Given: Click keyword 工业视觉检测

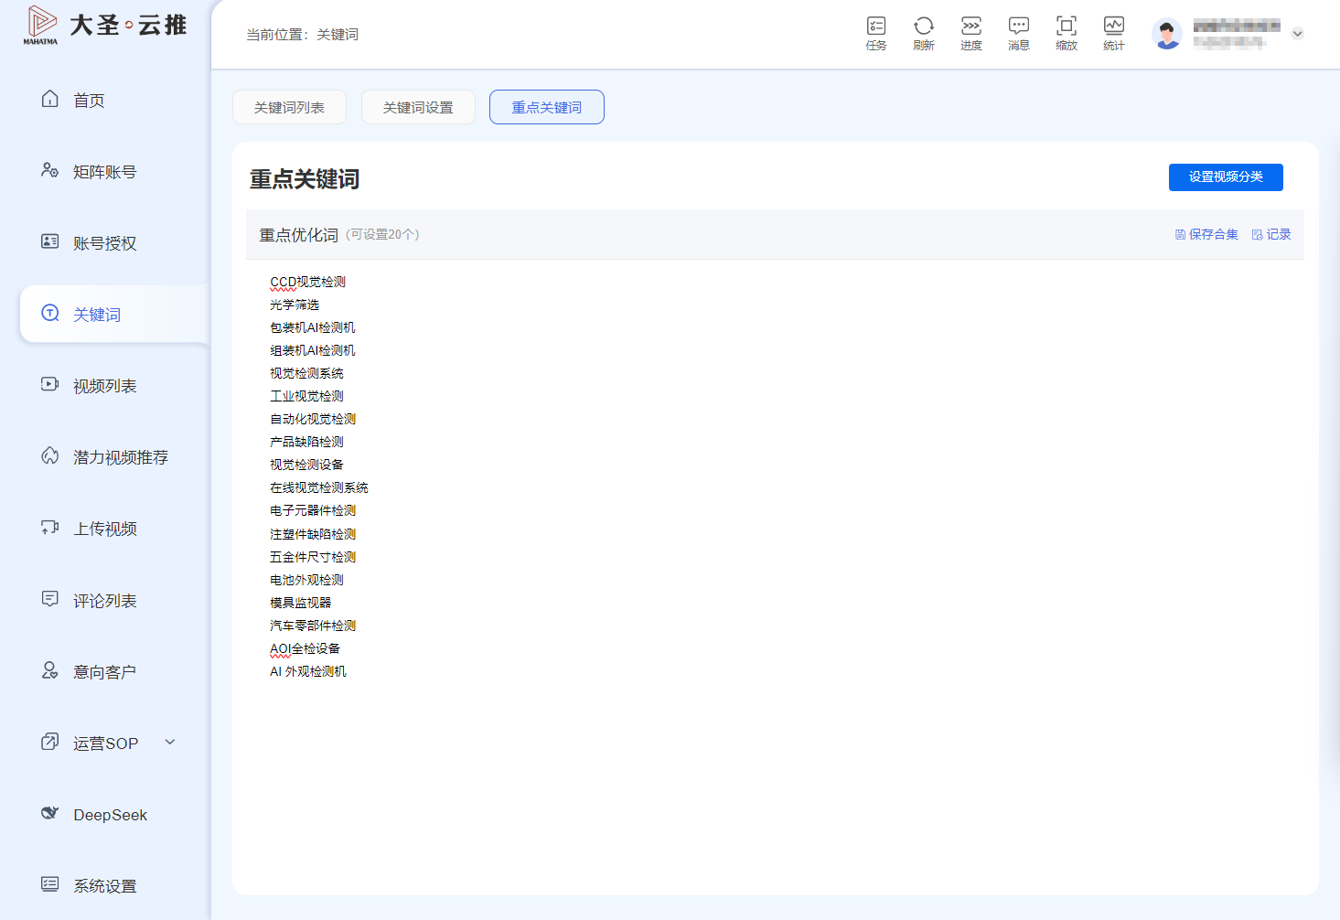Looking at the screenshot, I should tap(307, 396).
